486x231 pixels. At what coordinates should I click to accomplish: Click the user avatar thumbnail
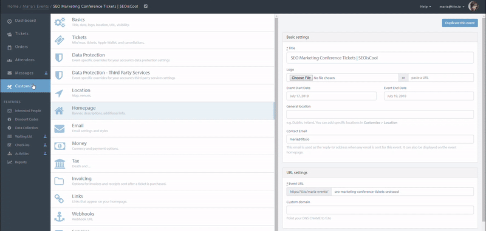click(x=473, y=6)
